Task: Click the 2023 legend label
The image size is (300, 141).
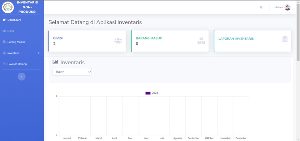Action: tap(155, 93)
